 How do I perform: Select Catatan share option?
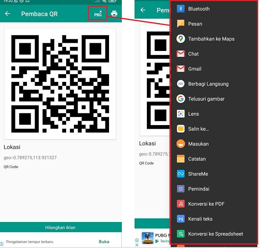coord(197,159)
